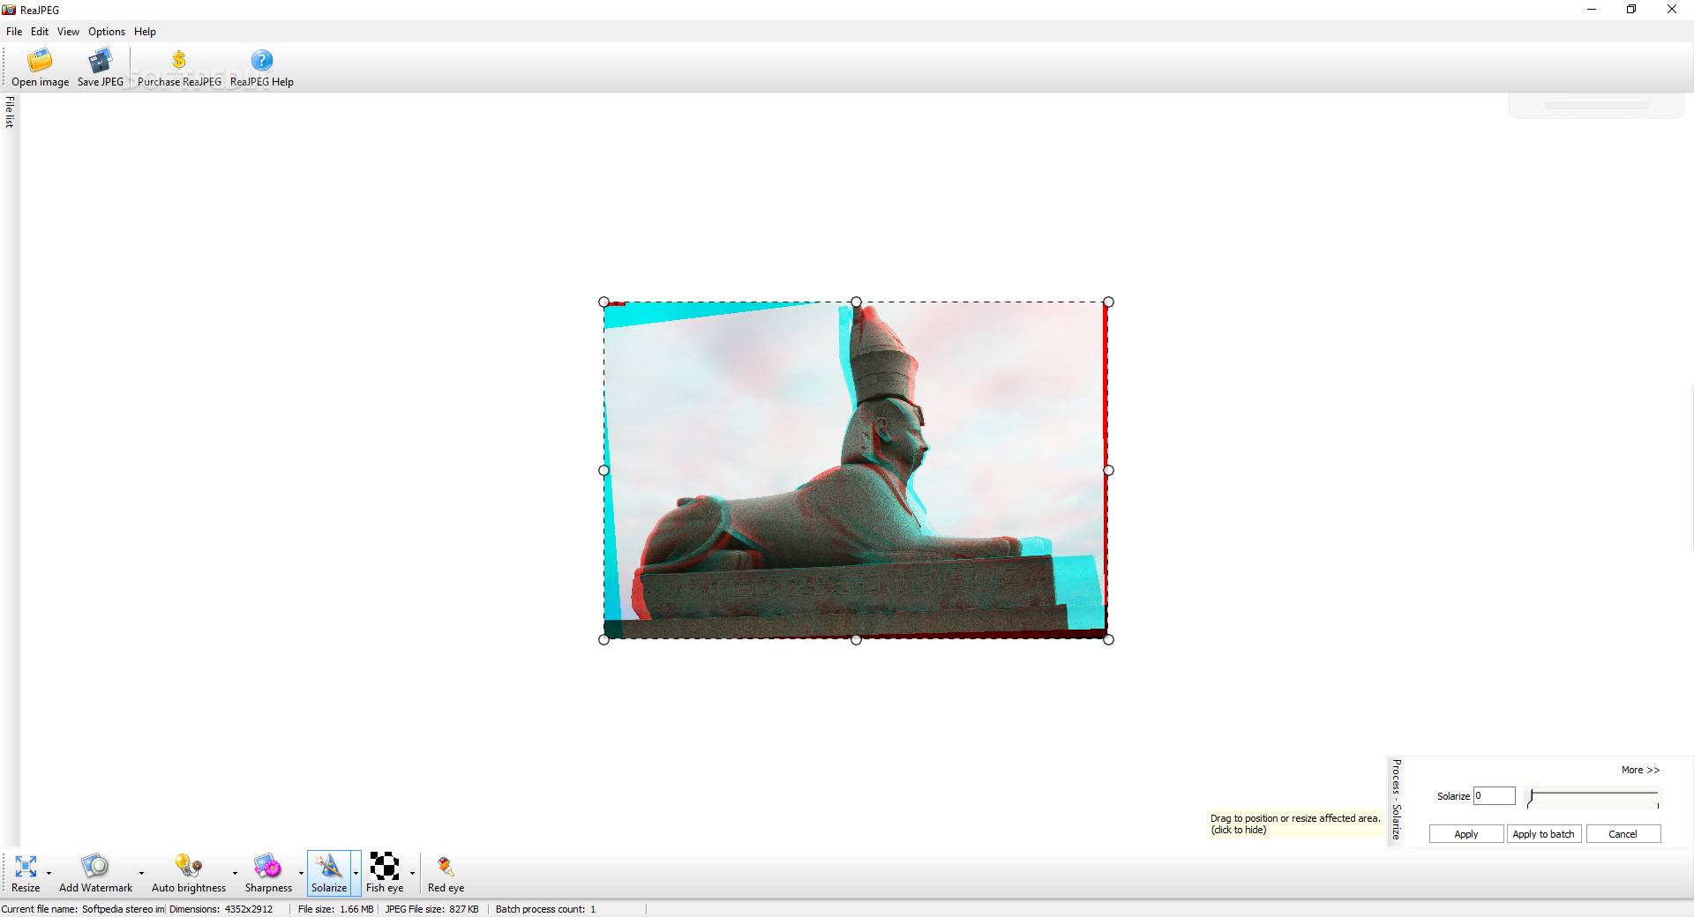Click the bottom-right selection handle
Screen dimensions: 1694x917
[1108, 639]
